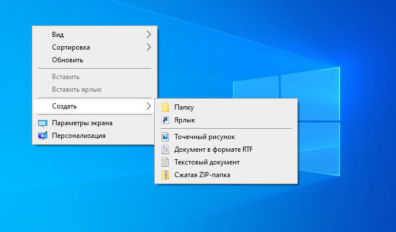The image size is (396, 232).
Task: Click the Персонализация paint icon
Action: 43,136
